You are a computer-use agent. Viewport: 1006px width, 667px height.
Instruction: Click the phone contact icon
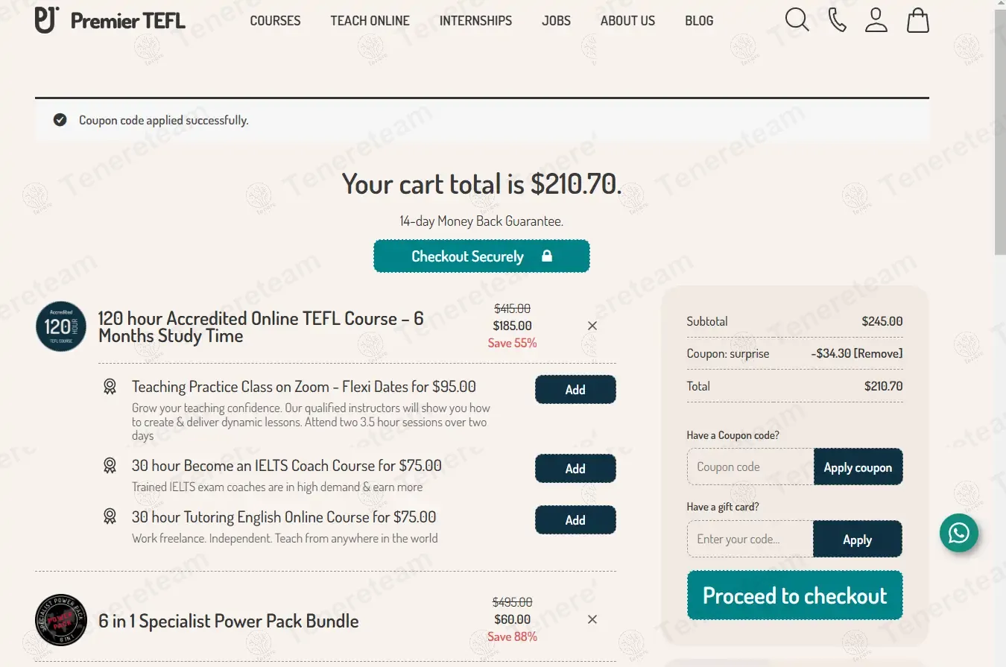(x=837, y=20)
